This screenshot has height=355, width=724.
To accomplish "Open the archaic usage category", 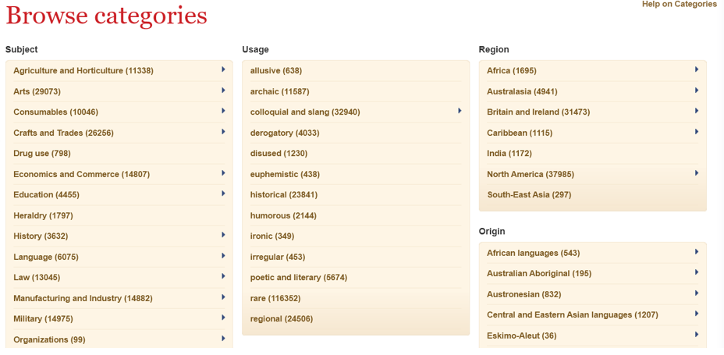I will point(280,91).
